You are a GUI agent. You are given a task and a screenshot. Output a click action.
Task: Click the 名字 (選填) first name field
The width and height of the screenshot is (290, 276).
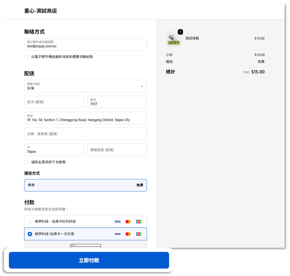coord(54,102)
